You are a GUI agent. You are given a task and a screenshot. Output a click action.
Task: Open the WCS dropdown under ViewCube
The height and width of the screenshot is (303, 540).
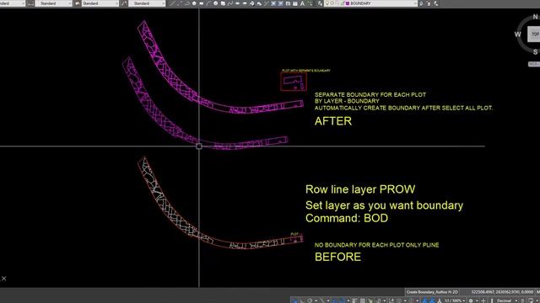coord(534,64)
